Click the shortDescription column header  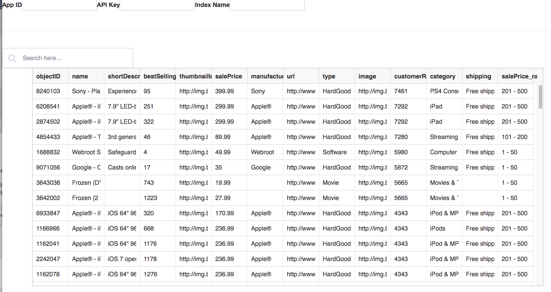122,76
